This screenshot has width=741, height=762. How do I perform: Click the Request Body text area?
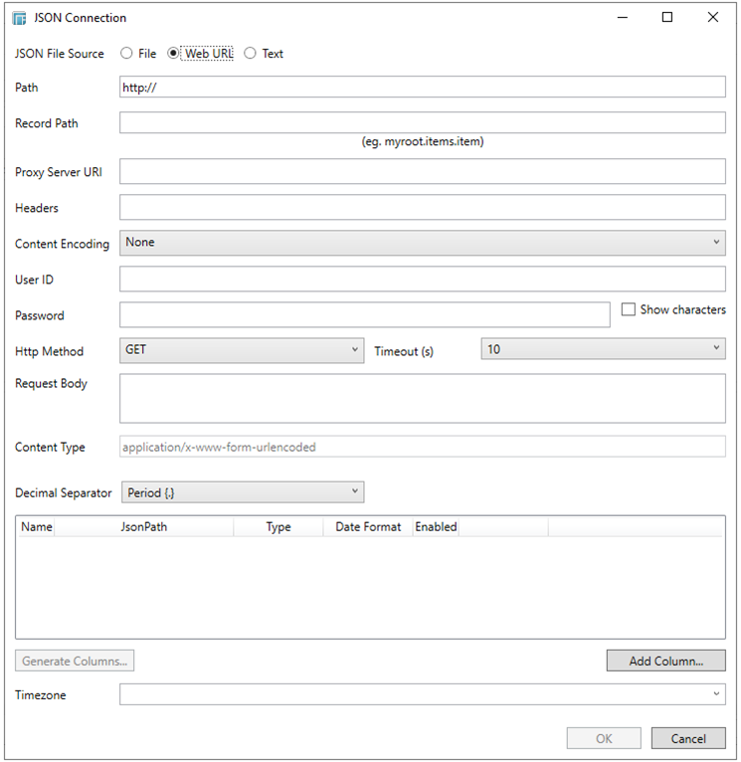click(422, 398)
